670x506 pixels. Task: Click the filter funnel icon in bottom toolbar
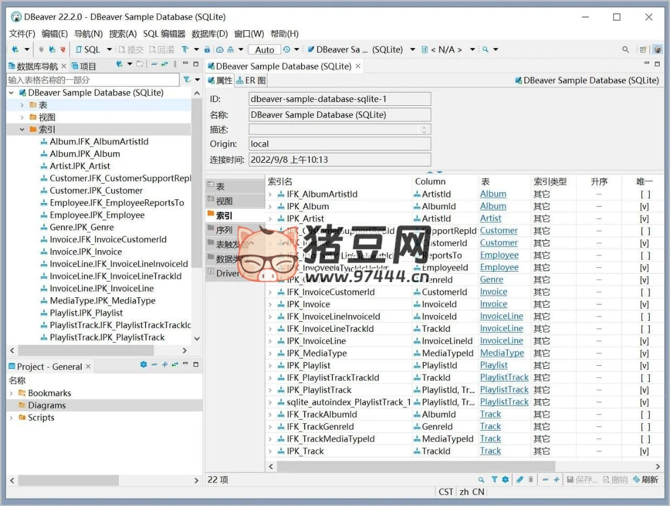coord(494,479)
